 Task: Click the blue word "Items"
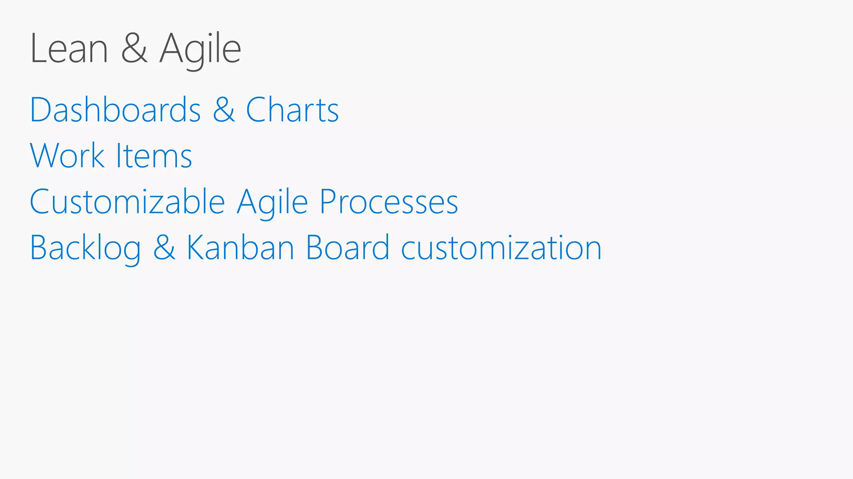click(x=154, y=156)
